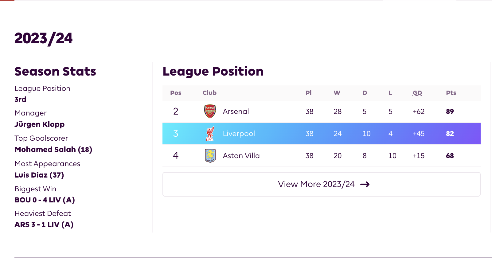
Task: Click the Pos column header
Action: [176, 93]
